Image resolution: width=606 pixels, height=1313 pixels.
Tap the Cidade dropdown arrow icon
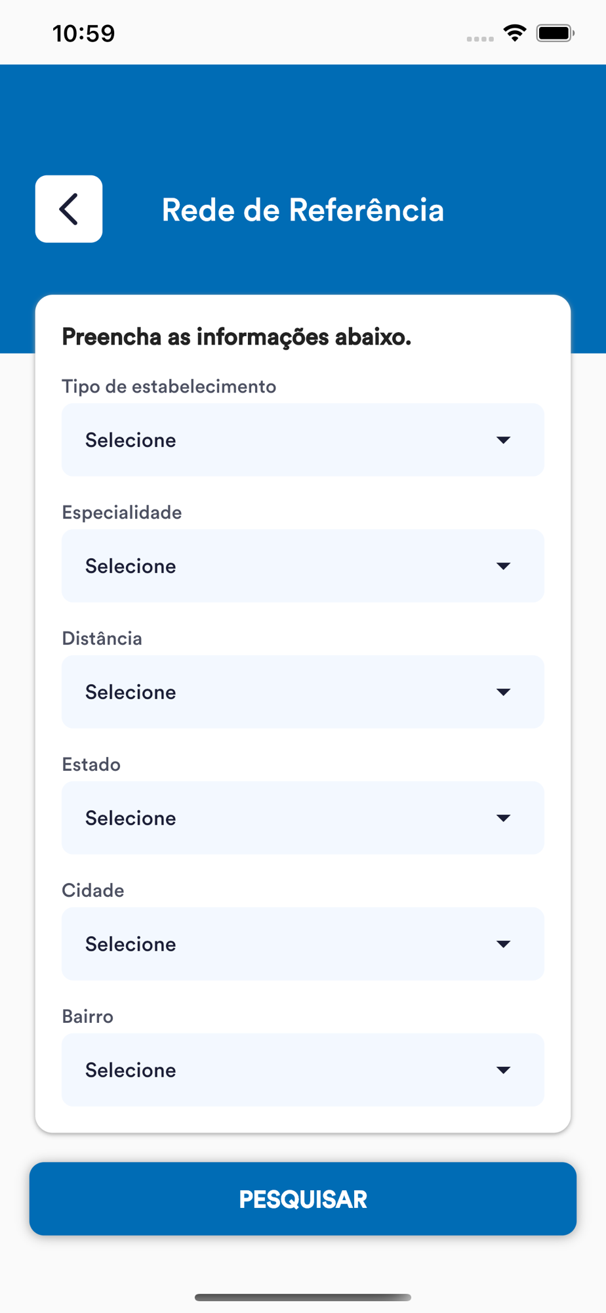pos(503,944)
